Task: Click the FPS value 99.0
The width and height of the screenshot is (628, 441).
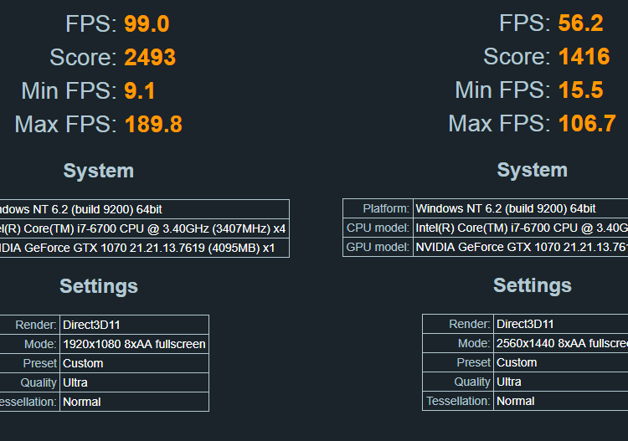Action: point(147,24)
